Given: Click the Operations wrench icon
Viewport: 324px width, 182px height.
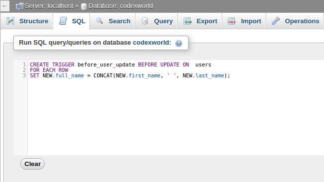Looking at the screenshot, I should [x=276, y=21].
